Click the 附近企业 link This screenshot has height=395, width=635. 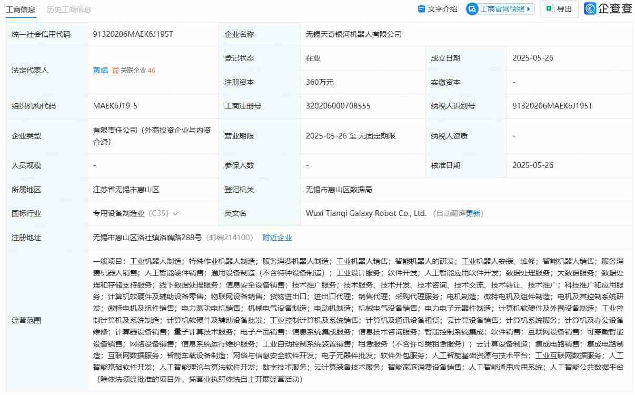[277, 238]
